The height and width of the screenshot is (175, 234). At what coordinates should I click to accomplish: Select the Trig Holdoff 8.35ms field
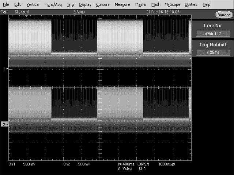coord(213,52)
